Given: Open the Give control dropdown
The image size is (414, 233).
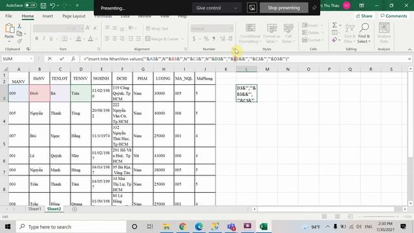Looking at the screenshot, I should coord(217,8).
